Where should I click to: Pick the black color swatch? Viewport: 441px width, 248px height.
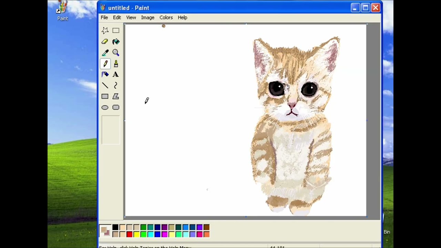115,227
